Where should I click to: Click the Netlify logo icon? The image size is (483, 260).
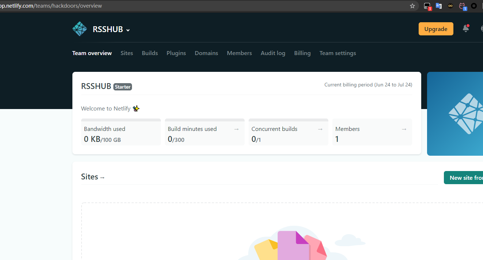(80, 29)
